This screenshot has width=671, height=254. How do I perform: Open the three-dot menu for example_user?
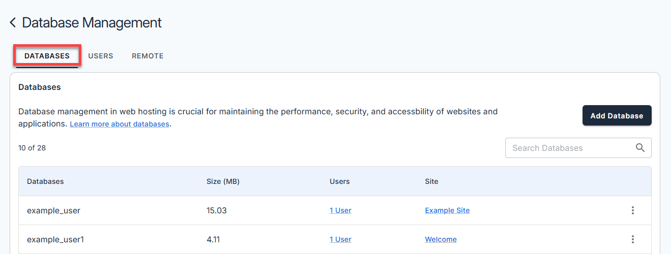pos(632,210)
